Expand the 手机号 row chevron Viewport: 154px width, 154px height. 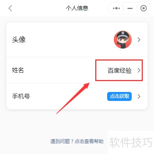(x=139, y=96)
